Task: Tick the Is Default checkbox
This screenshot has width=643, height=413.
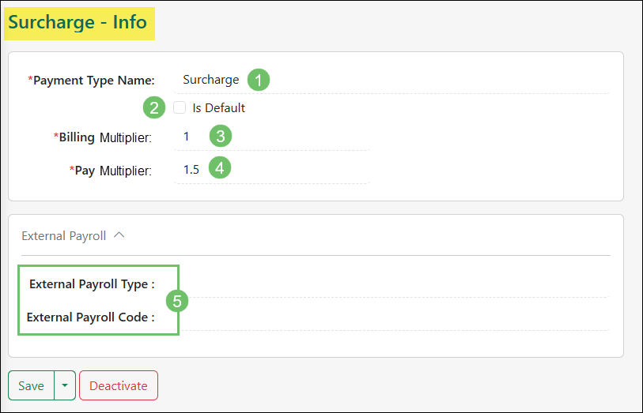Action: (x=180, y=107)
